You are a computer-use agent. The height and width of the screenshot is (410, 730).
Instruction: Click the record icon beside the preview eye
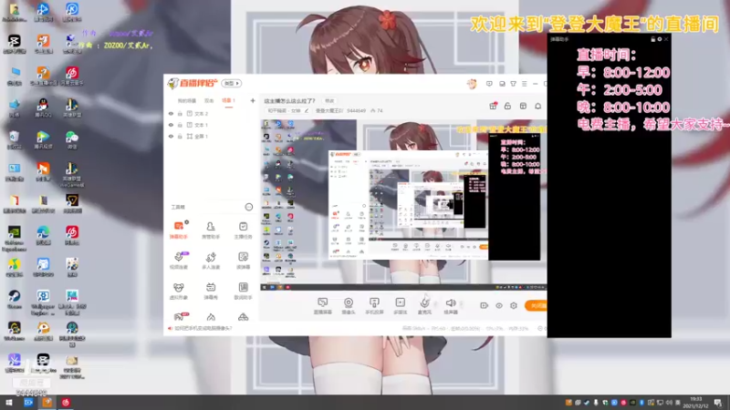pos(484,305)
